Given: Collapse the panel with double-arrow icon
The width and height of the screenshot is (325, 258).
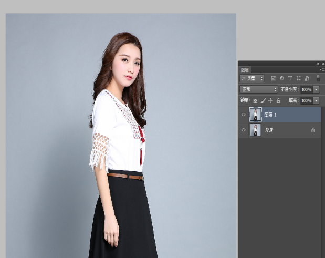Looking at the screenshot, I should click(x=318, y=64).
